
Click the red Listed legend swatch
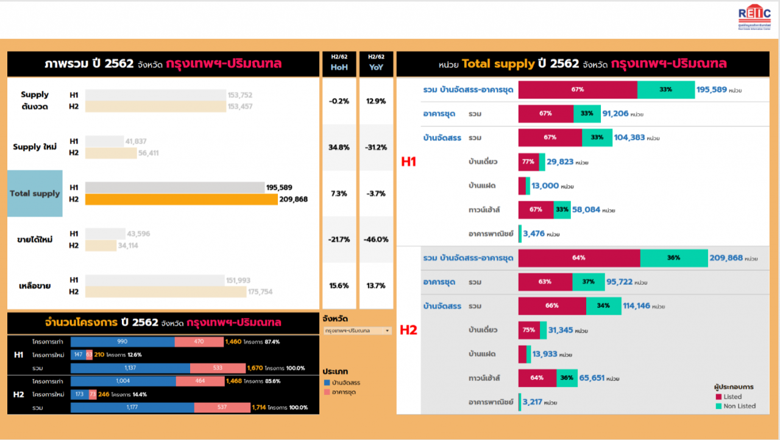pos(718,397)
